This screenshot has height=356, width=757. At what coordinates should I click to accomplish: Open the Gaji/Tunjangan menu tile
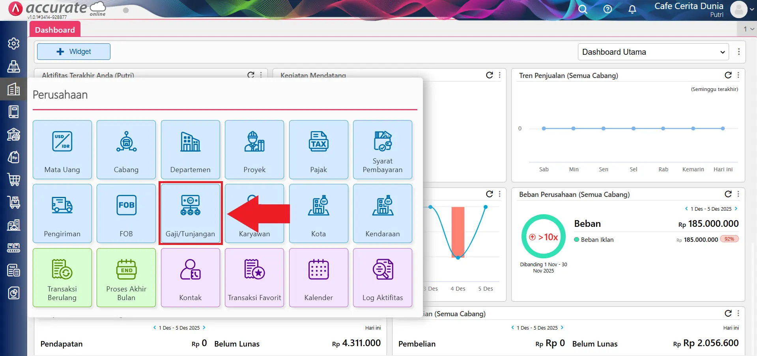190,213
